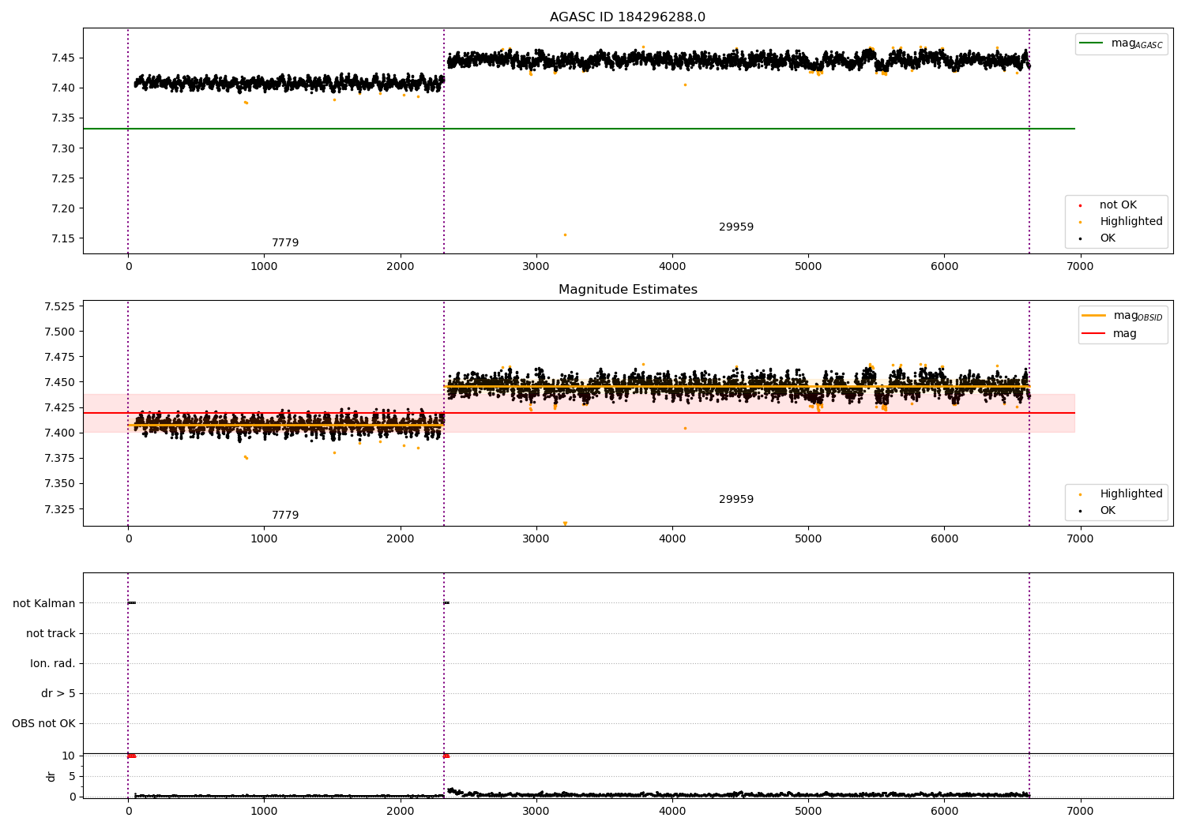The width and height of the screenshot is (1185, 829).
Task: Click the 7.525 y-axis tick label
Action: point(60,306)
